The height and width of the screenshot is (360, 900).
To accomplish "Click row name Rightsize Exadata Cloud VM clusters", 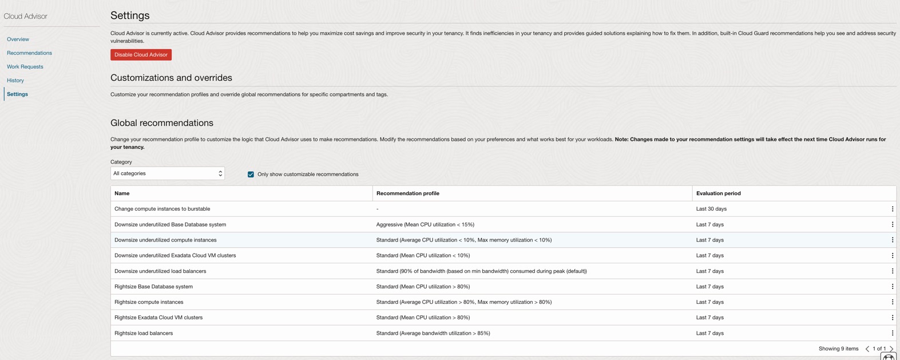I will point(158,317).
